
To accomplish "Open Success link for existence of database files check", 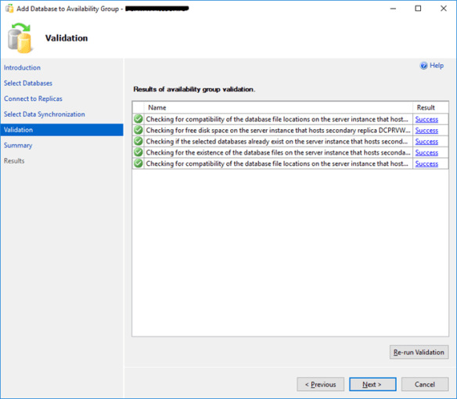I will (x=426, y=153).
